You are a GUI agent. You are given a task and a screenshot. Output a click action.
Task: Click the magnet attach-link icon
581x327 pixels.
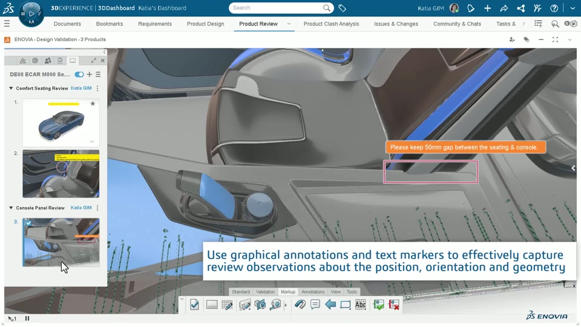pyautogui.click(x=300, y=305)
